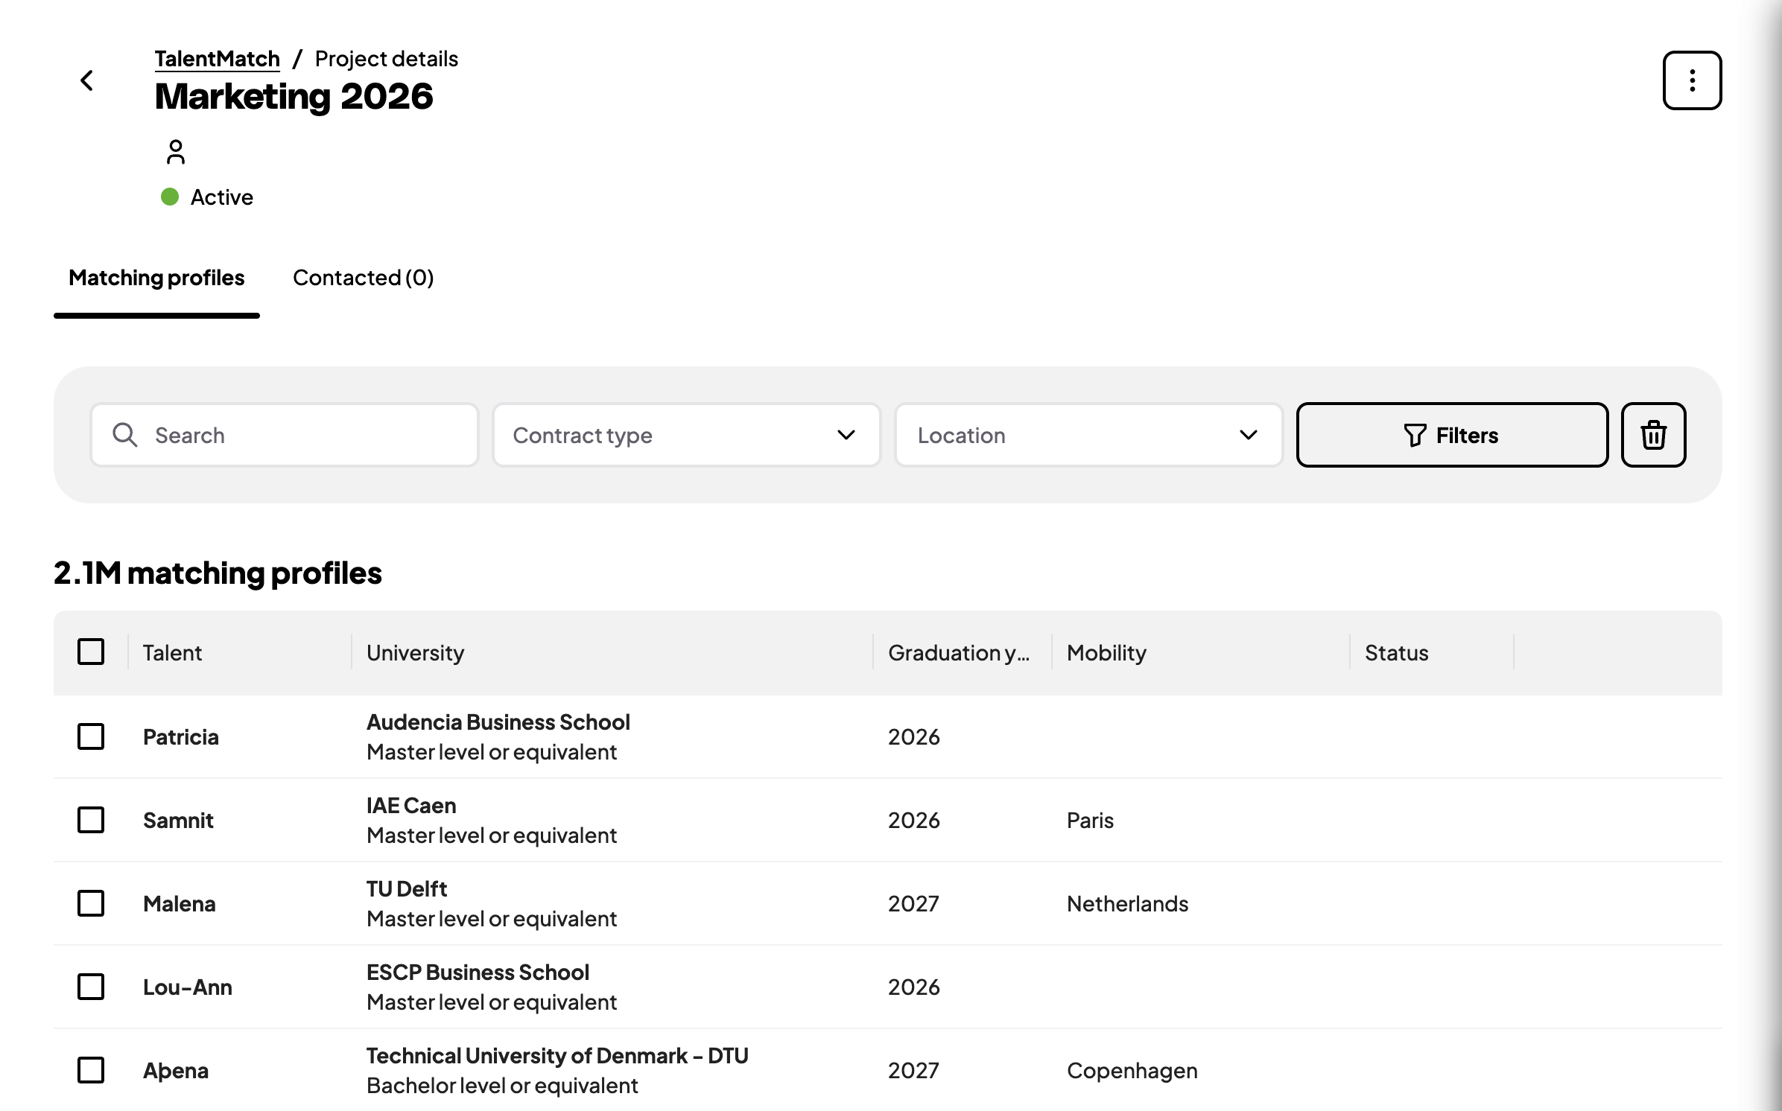Check the box for Patricia
The image size is (1782, 1111).
click(x=91, y=737)
